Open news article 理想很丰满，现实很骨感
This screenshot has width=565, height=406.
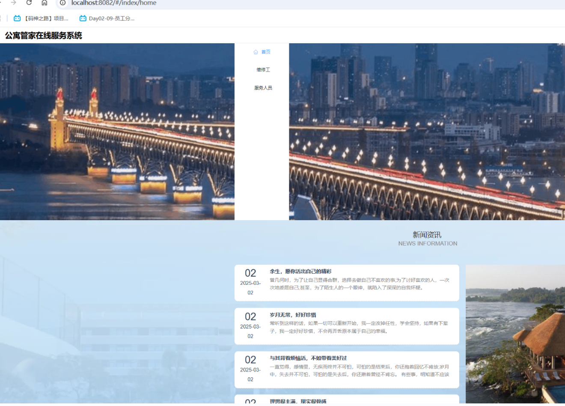point(298,401)
